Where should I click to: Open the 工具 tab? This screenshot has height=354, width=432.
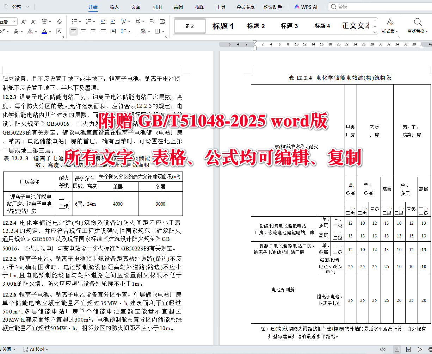[221, 7]
